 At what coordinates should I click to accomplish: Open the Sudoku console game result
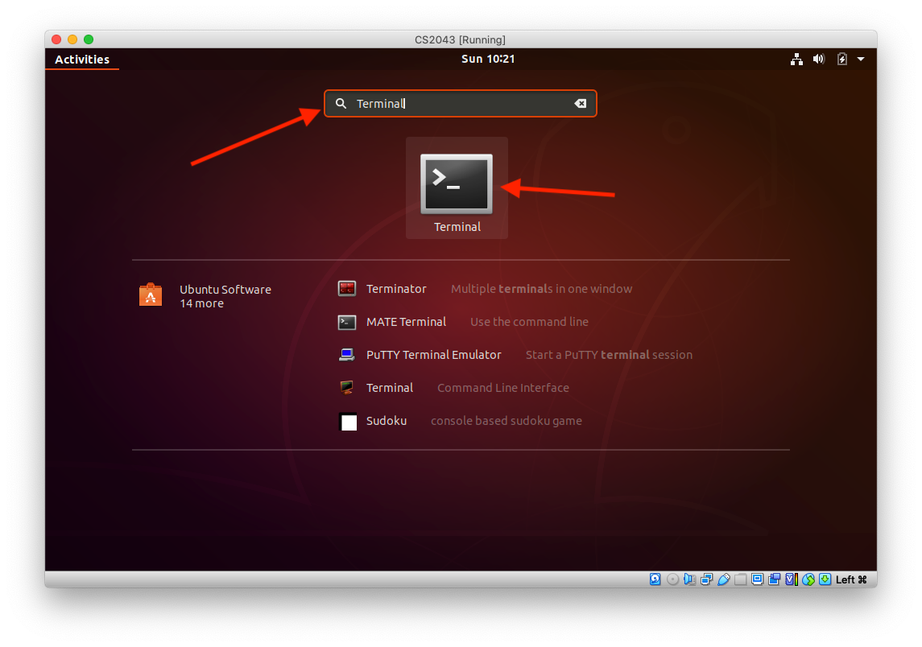coord(386,421)
